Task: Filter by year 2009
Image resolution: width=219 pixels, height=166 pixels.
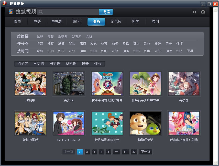Action: 93,51
